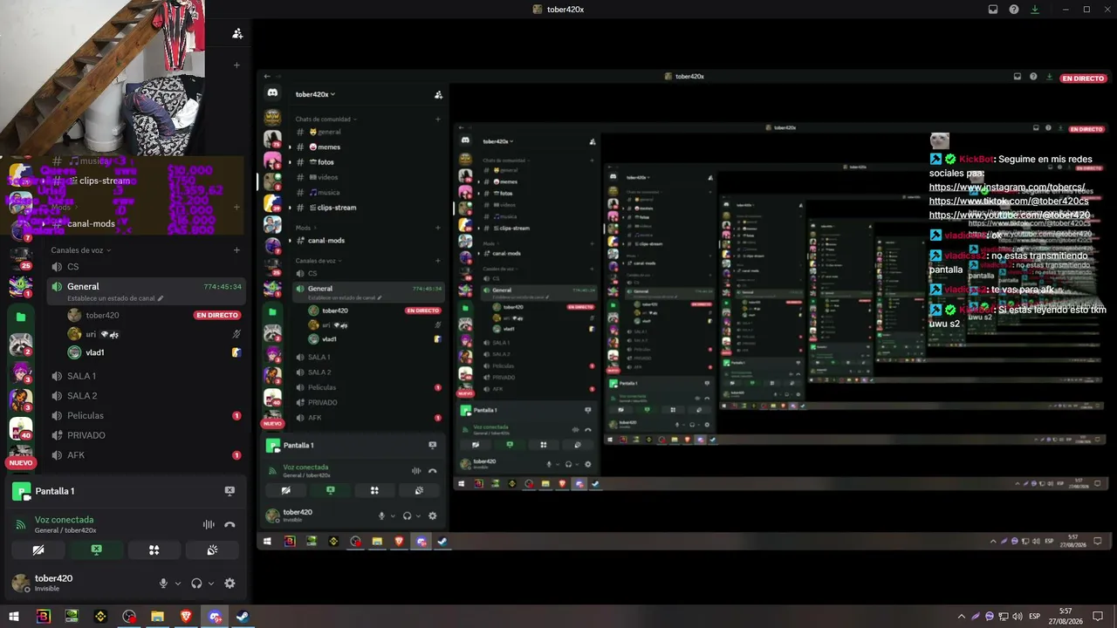Open the invite people icon above the channel list
The height and width of the screenshot is (628, 1117).
coord(237,33)
